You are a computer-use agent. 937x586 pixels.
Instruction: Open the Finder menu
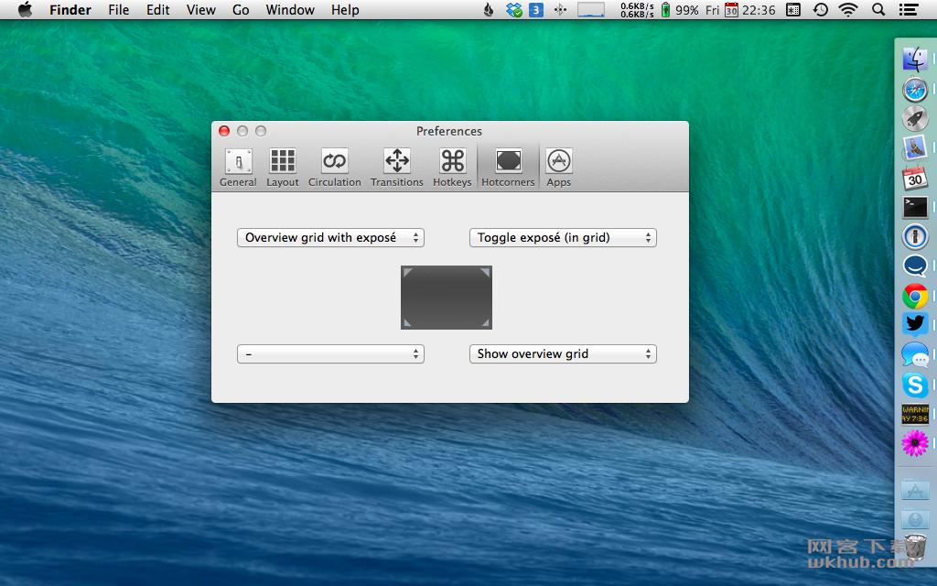click(70, 9)
